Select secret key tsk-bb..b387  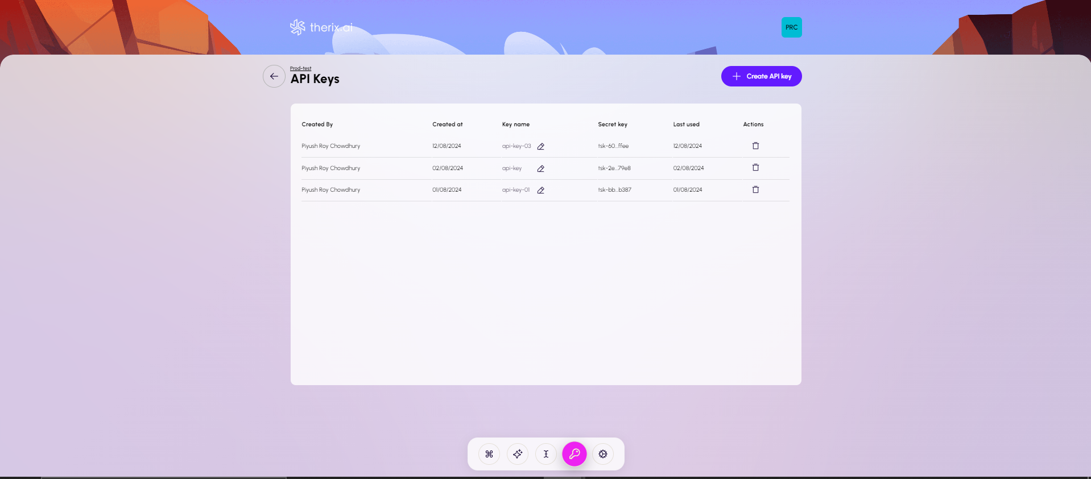615,190
